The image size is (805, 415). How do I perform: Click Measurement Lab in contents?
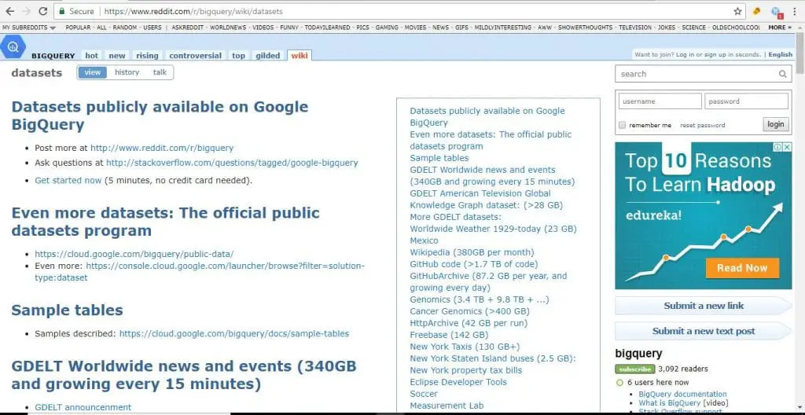pos(447,406)
